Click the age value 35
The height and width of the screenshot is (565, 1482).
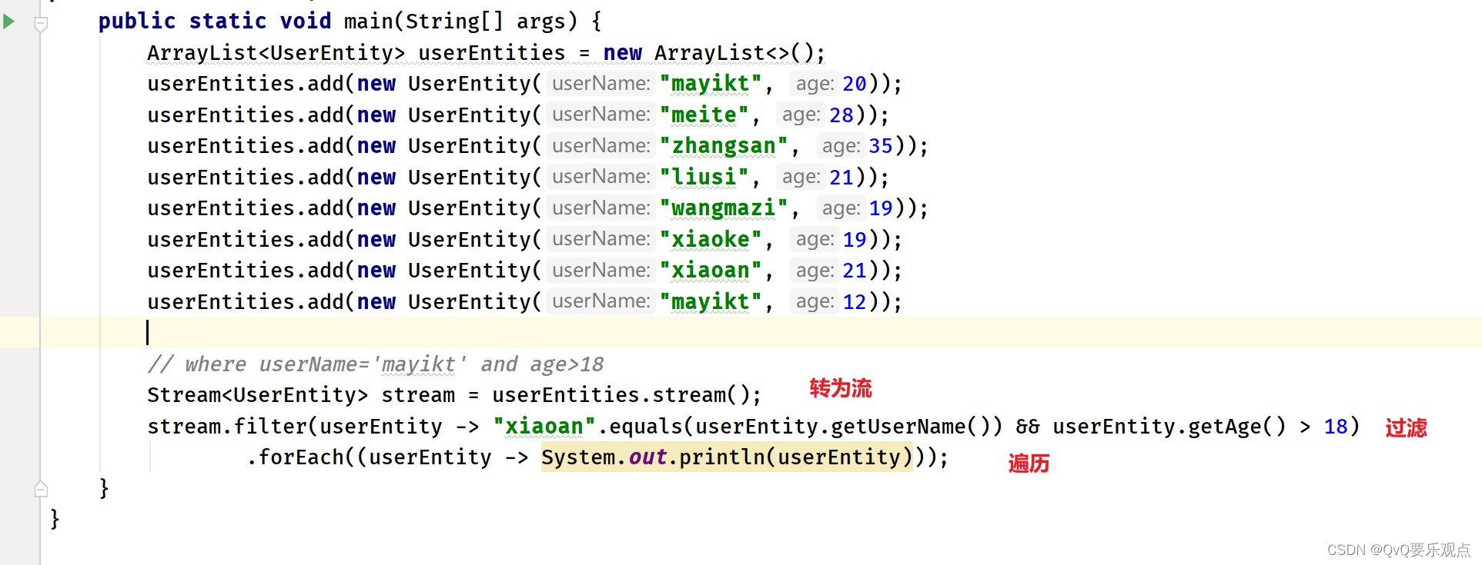(x=881, y=145)
